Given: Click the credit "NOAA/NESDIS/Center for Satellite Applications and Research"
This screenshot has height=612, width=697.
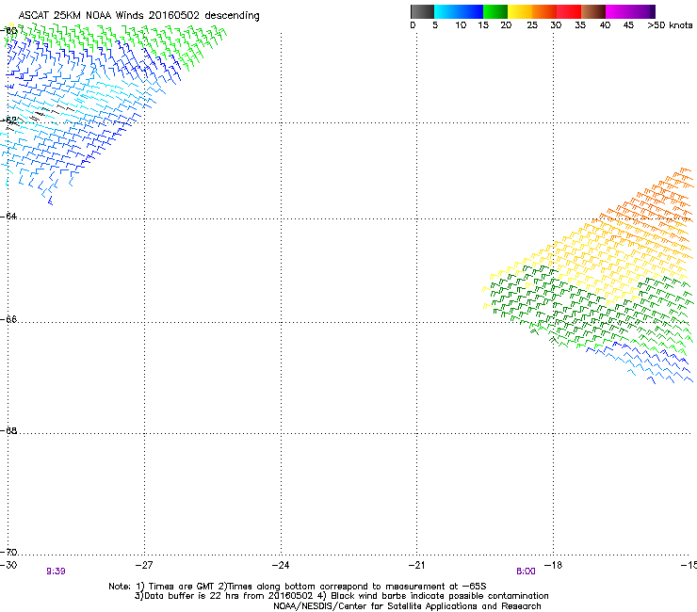Looking at the screenshot, I should coord(407,606).
